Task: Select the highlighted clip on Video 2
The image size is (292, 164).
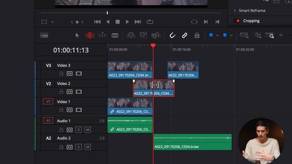Action: pos(154,88)
